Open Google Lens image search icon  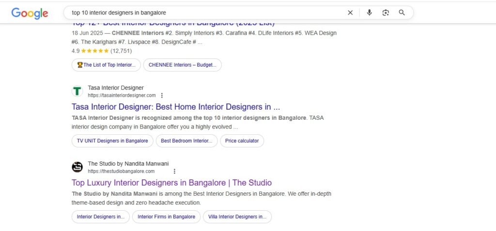(x=385, y=13)
